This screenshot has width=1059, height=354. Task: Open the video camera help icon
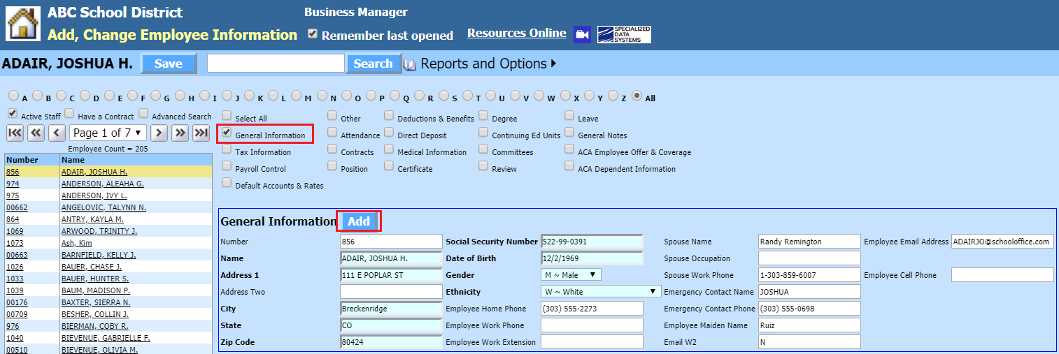tap(582, 35)
